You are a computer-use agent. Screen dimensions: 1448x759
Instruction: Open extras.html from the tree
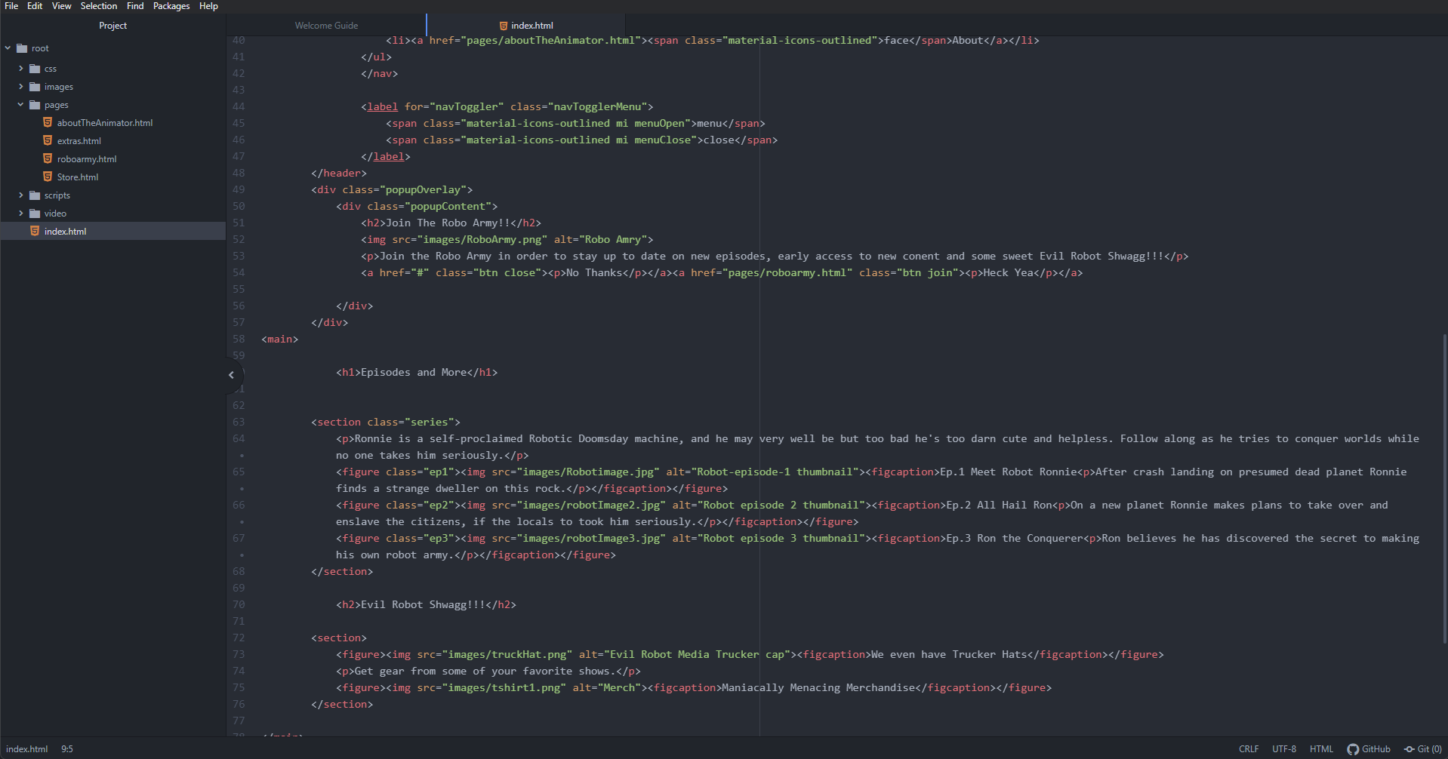click(79, 141)
